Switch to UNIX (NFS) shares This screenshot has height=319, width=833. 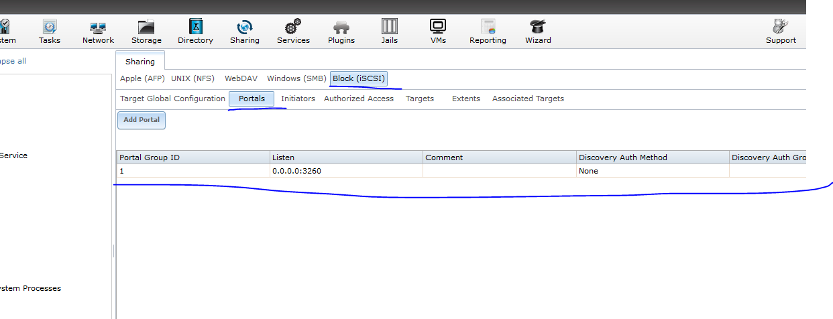[192, 78]
